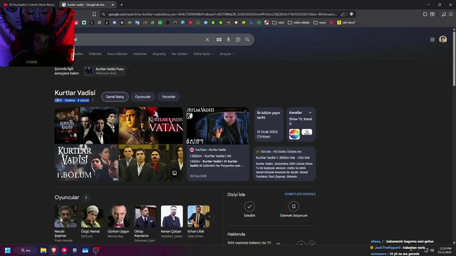
Task: Open OBS Studio from the taskbar
Action: point(95,250)
